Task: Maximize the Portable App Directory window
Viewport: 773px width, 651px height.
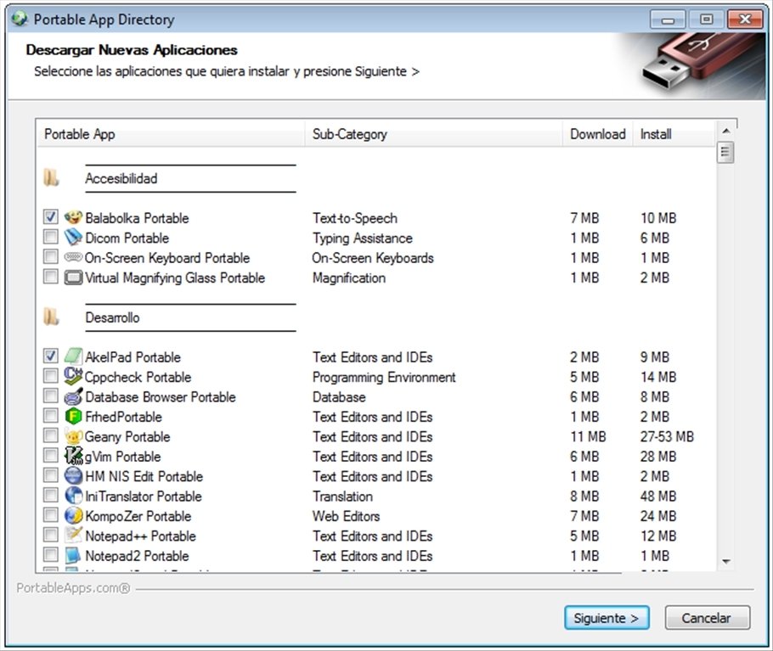Action: coord(707,20)
